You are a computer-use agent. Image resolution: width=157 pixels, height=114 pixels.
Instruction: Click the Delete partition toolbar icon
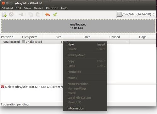pyautogui.click(x=11, y=14)
